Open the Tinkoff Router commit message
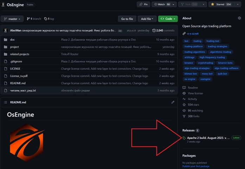245x169 pixels. coord(70,54)
